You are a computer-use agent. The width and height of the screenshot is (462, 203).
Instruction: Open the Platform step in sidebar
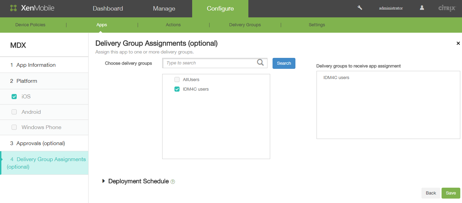tap(27, 81)
